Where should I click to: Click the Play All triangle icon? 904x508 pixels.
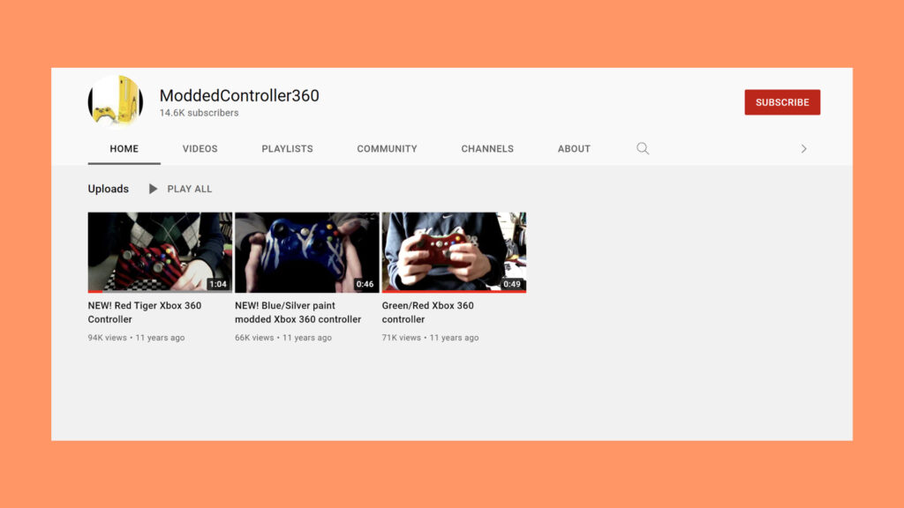pos(153,189)
